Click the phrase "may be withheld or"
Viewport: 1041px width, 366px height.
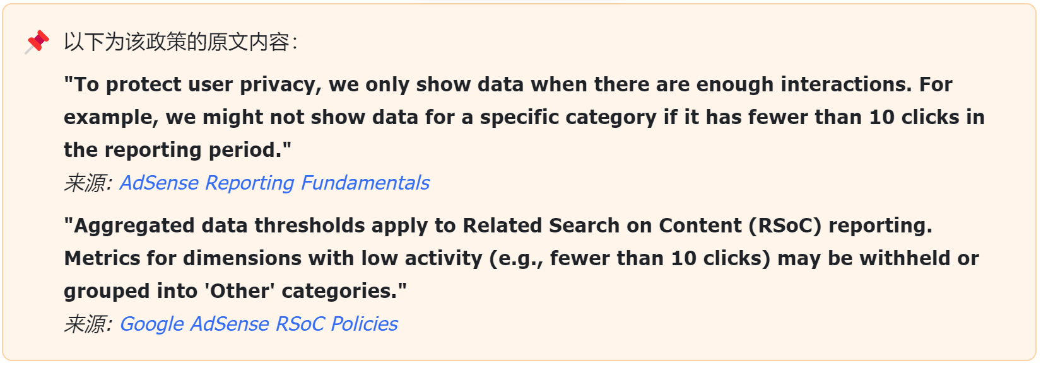point(878,258)
